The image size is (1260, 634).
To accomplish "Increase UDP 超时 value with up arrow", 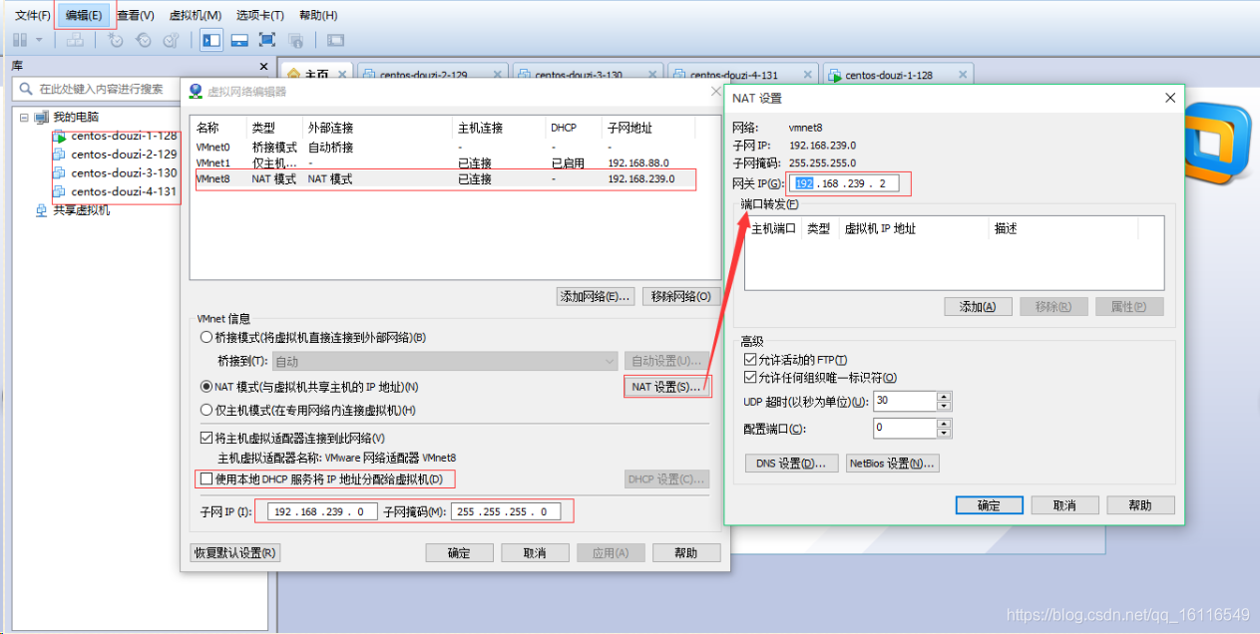I will (944, 396).
